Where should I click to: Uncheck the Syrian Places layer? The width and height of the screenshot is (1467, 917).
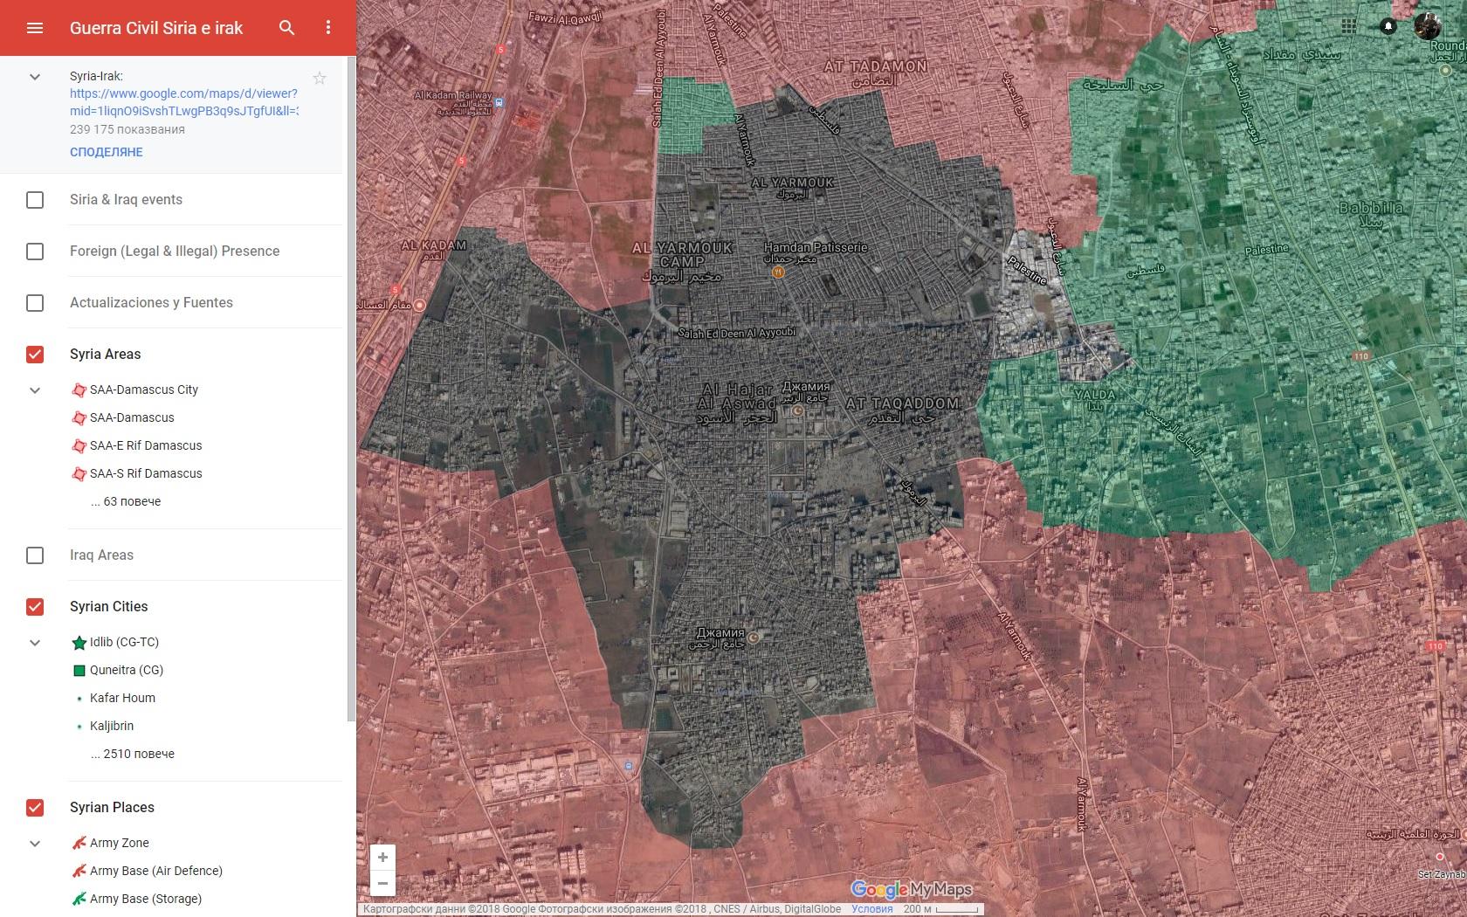click(35, 808)
